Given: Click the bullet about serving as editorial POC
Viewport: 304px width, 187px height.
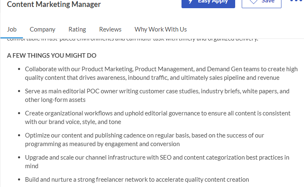Looking at the screenshot, I should (157, 95).
